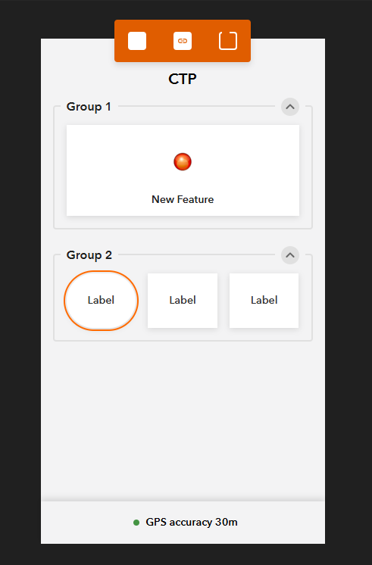The width and height of the screenshot is (372, 565).
Task: Click the Group 1 heading
Action: tap(89, 107)
